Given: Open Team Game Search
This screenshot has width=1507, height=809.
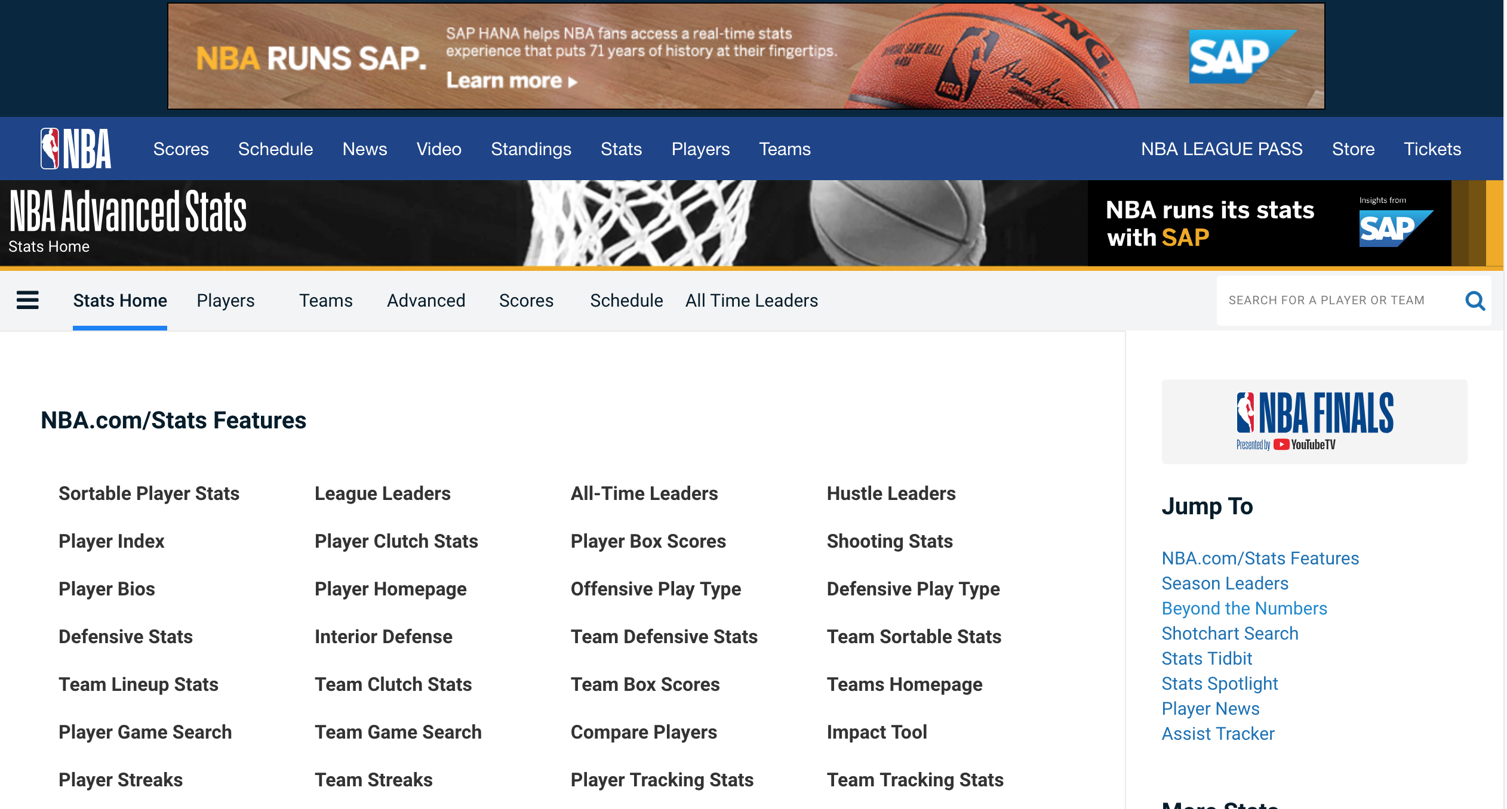Looking at the screenshot, I should (398, 732).
